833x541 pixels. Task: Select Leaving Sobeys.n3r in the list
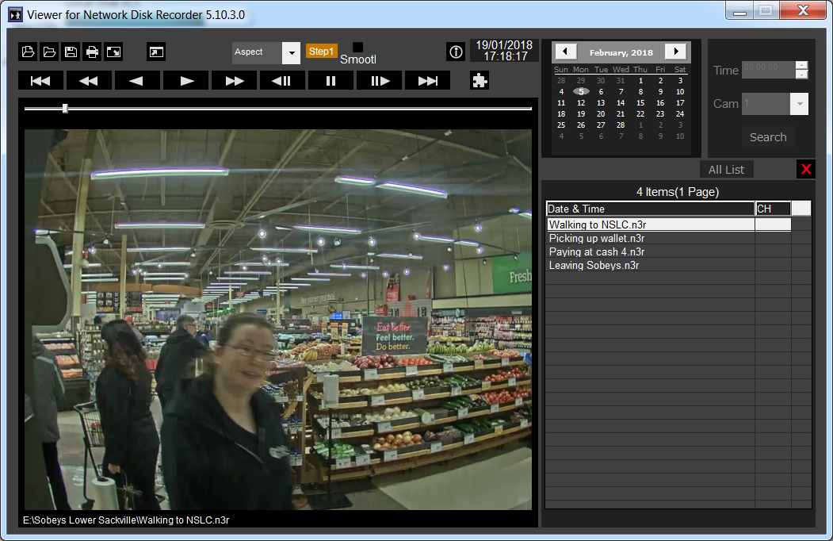pyautogui.click(x=594, y=266)
